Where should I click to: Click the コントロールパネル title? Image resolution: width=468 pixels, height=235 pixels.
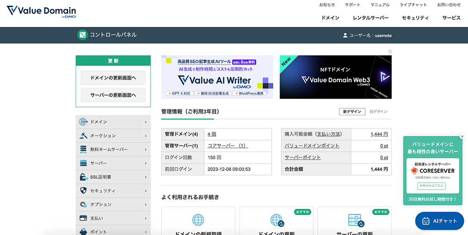(113, 35)
